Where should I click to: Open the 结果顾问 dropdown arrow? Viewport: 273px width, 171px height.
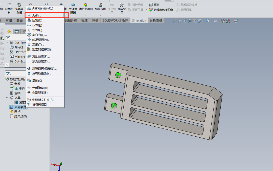pyautogui.click(x=100, y=15)
